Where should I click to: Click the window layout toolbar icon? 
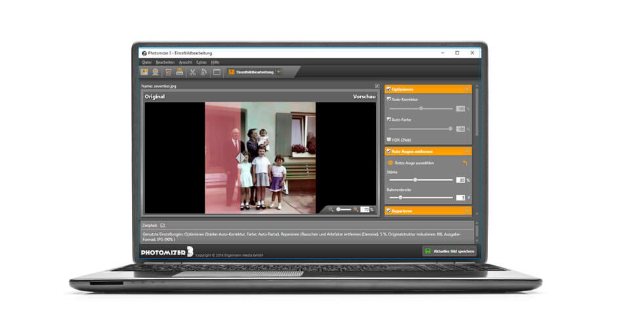pos(216,72)
